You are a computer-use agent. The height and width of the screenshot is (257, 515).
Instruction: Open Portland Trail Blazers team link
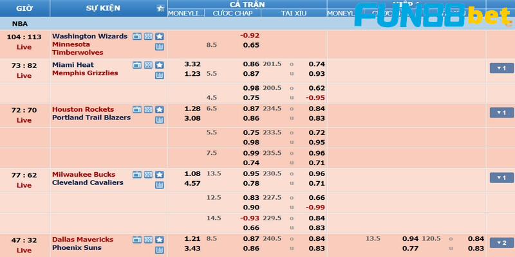[x=91, y=118]
